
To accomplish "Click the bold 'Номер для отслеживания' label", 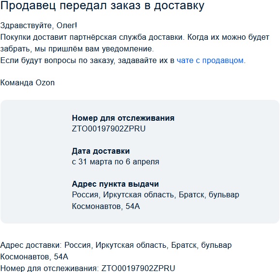I will pos(123,118).
